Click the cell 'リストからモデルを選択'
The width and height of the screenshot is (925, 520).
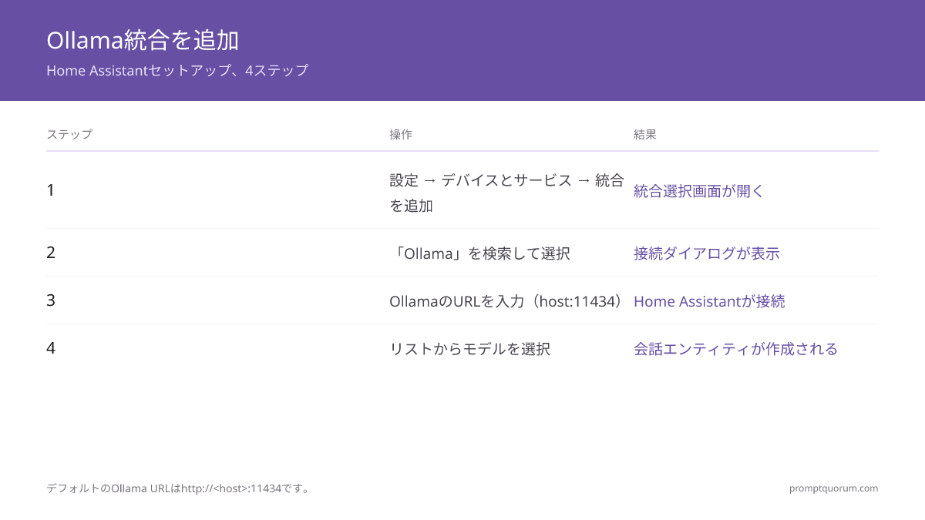pyautogui.click(x=469, y=349)
